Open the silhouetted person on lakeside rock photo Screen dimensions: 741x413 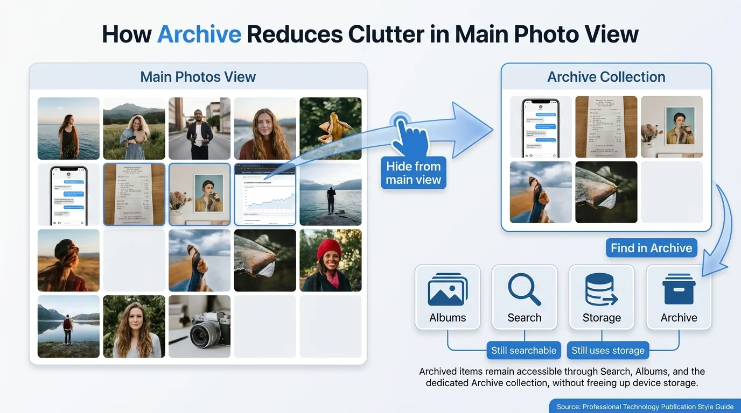pyautogui.click(x=331, y=194)
